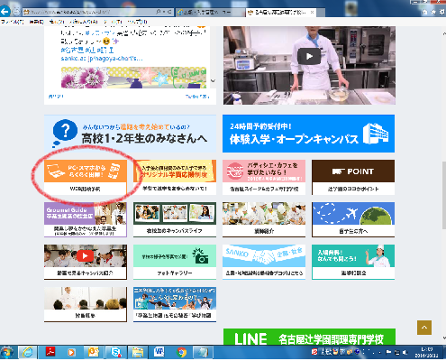Click the address bar search magnifier icon
The height and width of the screenshot is (361, 446).
[158, 12]
